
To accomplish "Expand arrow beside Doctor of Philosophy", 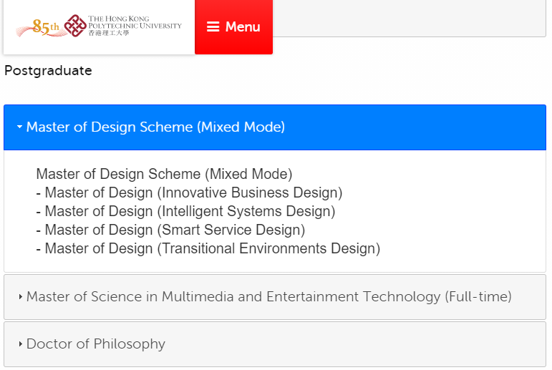I will pyautogui.click(x=20, y=344).
